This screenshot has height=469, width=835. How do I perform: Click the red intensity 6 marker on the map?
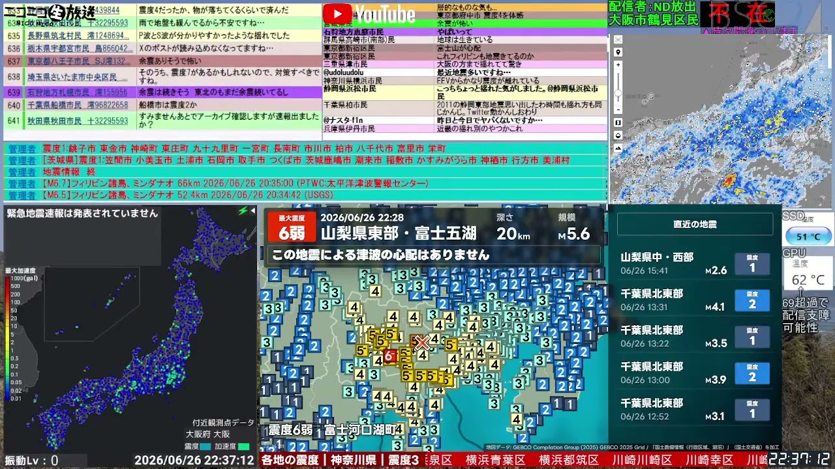click(x=389, y=356)
